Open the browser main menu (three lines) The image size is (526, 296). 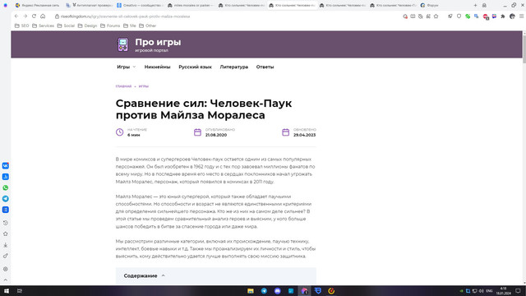click(x=521, y=16)
